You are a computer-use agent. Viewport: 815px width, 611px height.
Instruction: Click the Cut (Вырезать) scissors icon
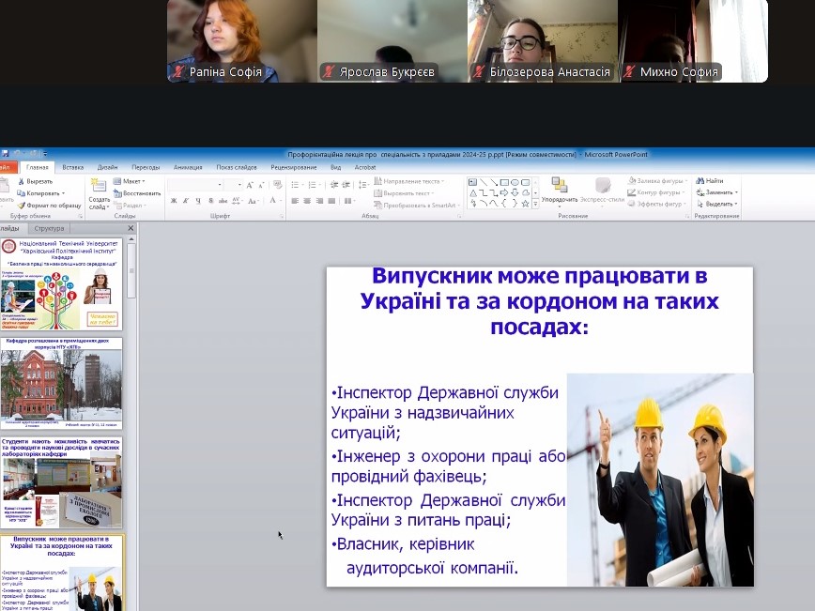pyautogui.click(x=21, y=181)
